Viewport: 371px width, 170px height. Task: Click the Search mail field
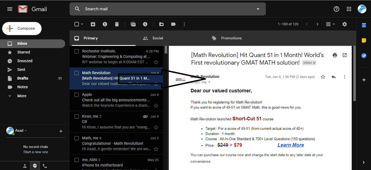pos(168,9)
